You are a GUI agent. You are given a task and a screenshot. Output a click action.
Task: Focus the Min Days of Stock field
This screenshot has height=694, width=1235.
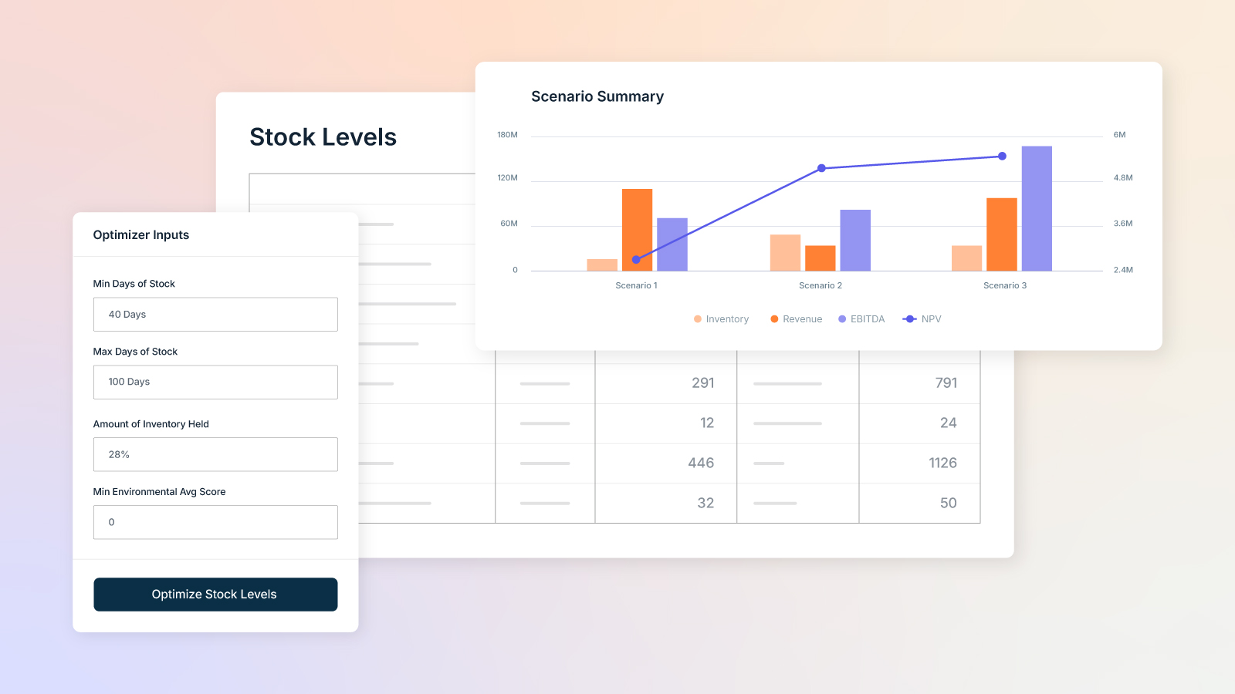click(215, 315)
